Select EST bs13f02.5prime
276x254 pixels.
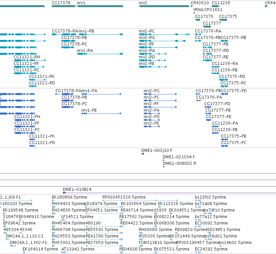click(x=198, y=200)
